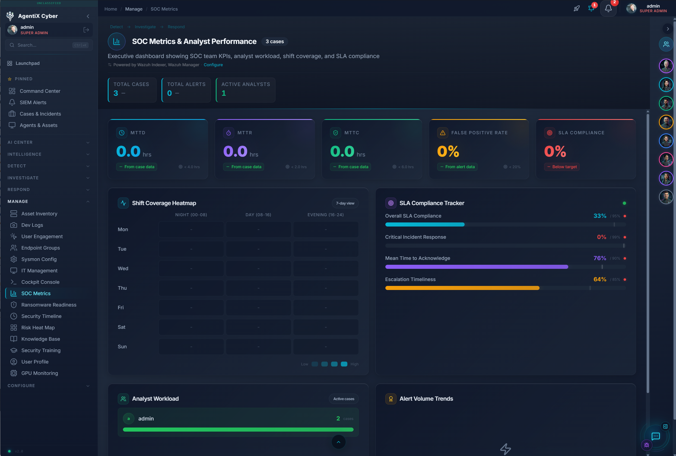Open the notifications bell with 2 alerts
Viewport: 676px width, 456px height.
(608, 8)
